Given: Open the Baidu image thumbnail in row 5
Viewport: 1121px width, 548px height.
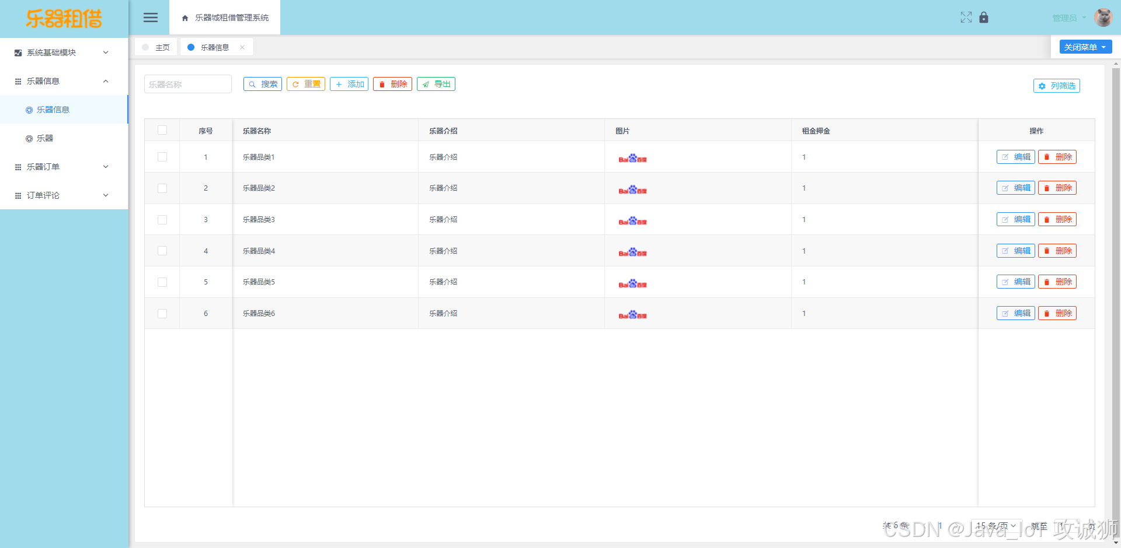Looking at the screenshot, I should pyautogui.click(x=632, y=283).
